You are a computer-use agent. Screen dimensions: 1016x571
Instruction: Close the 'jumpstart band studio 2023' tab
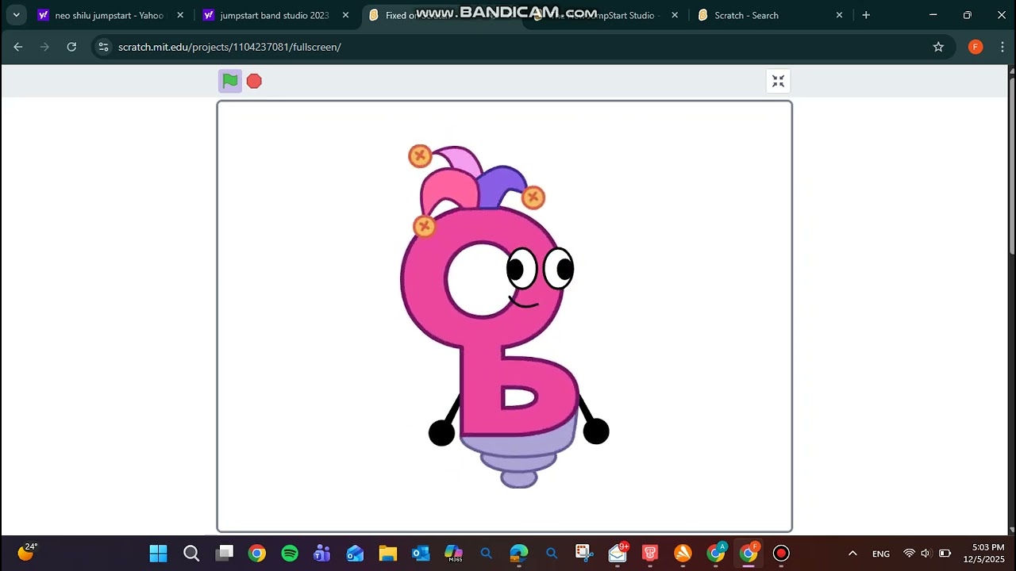(x=345, y=15)
